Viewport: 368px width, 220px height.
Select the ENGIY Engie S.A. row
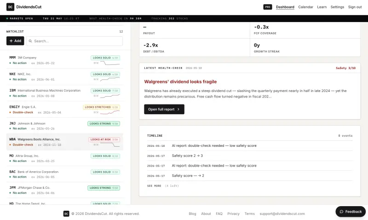(65, 110)
